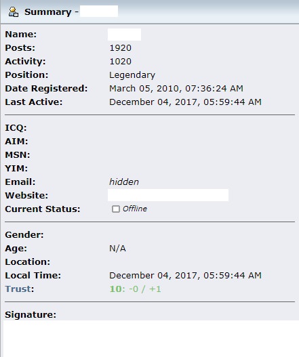This screenshot has width=299, height=357.
Task: Click the Signature label
Action: [31, 315]
